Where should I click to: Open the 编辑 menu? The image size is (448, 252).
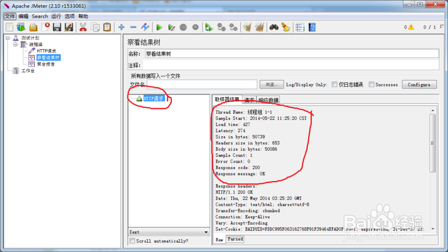coord(23,16)
